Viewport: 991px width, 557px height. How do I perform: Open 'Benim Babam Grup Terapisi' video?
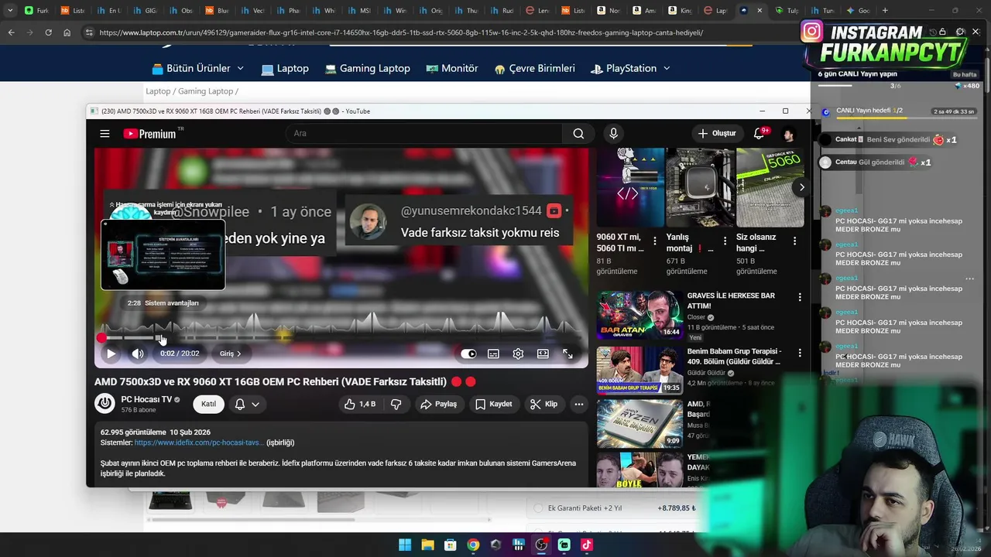point(640,370)
